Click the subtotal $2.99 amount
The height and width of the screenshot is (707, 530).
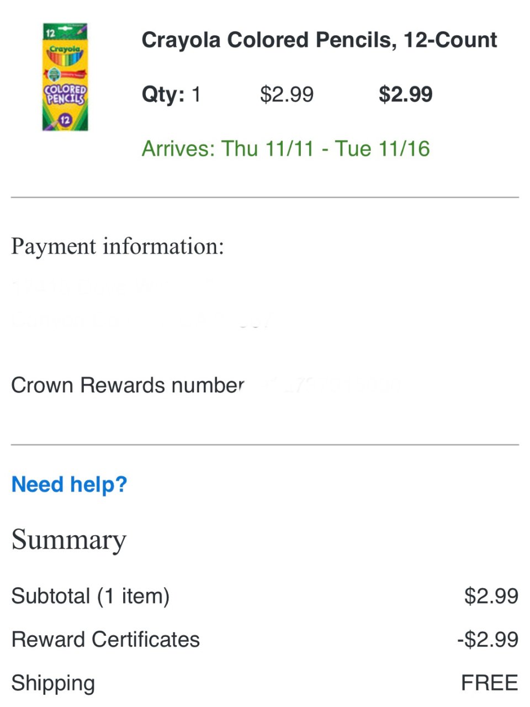(491, 596)
